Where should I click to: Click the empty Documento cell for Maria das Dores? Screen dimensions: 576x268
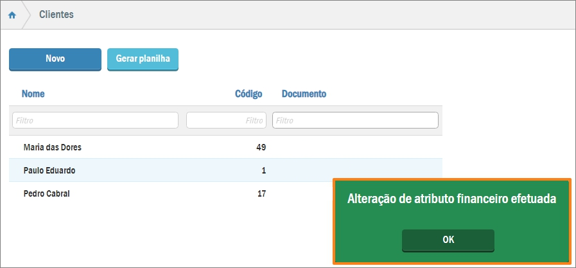pos(355,147)
